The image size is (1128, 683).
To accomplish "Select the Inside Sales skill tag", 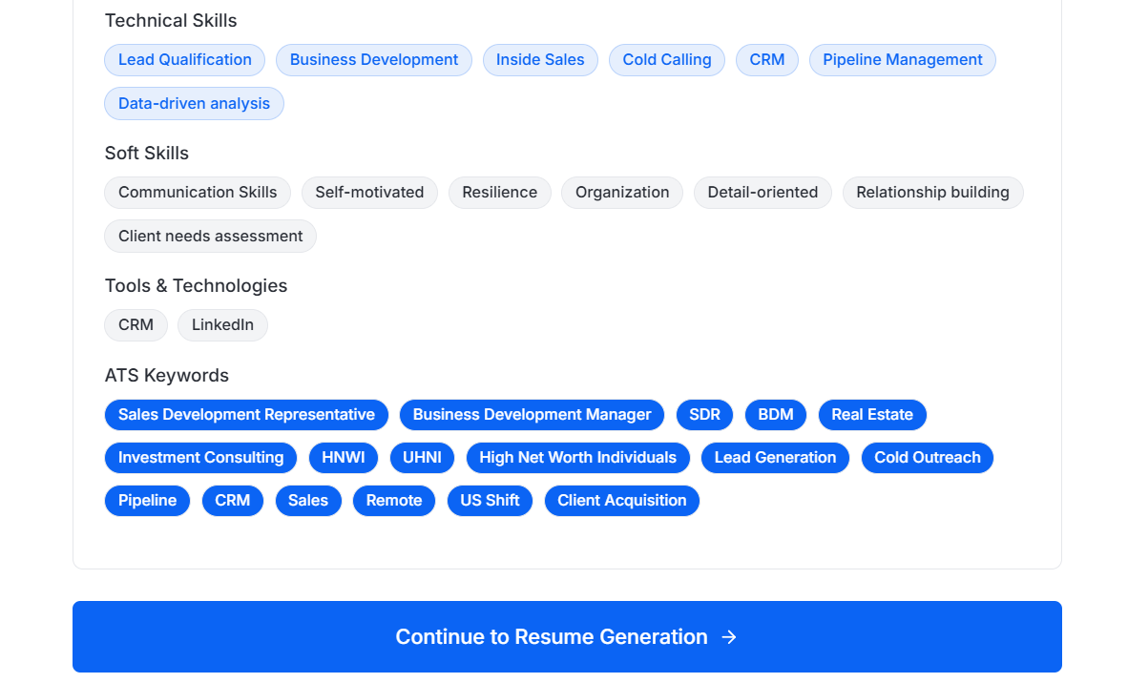I will tap(540, 59).
